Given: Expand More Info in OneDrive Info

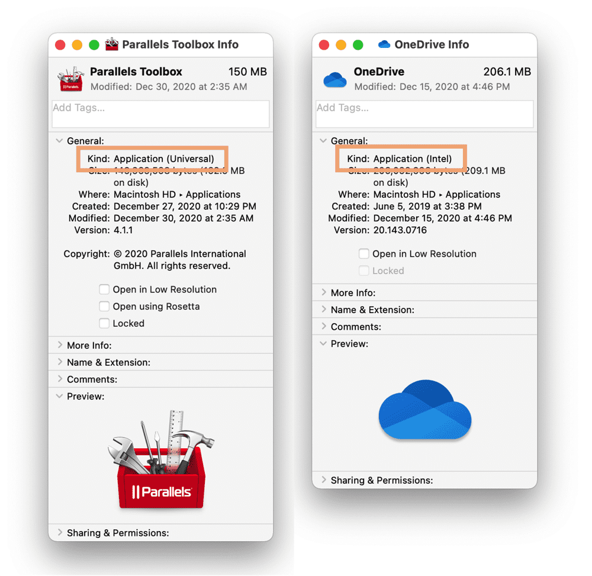Looking at the screenshot, I should [324, 292].
